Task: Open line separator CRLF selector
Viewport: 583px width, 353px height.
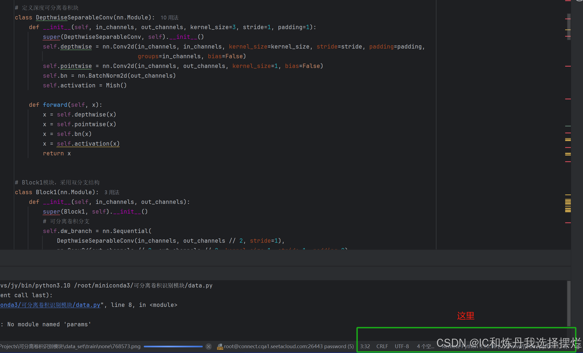Action: click(x=382, y=346)
